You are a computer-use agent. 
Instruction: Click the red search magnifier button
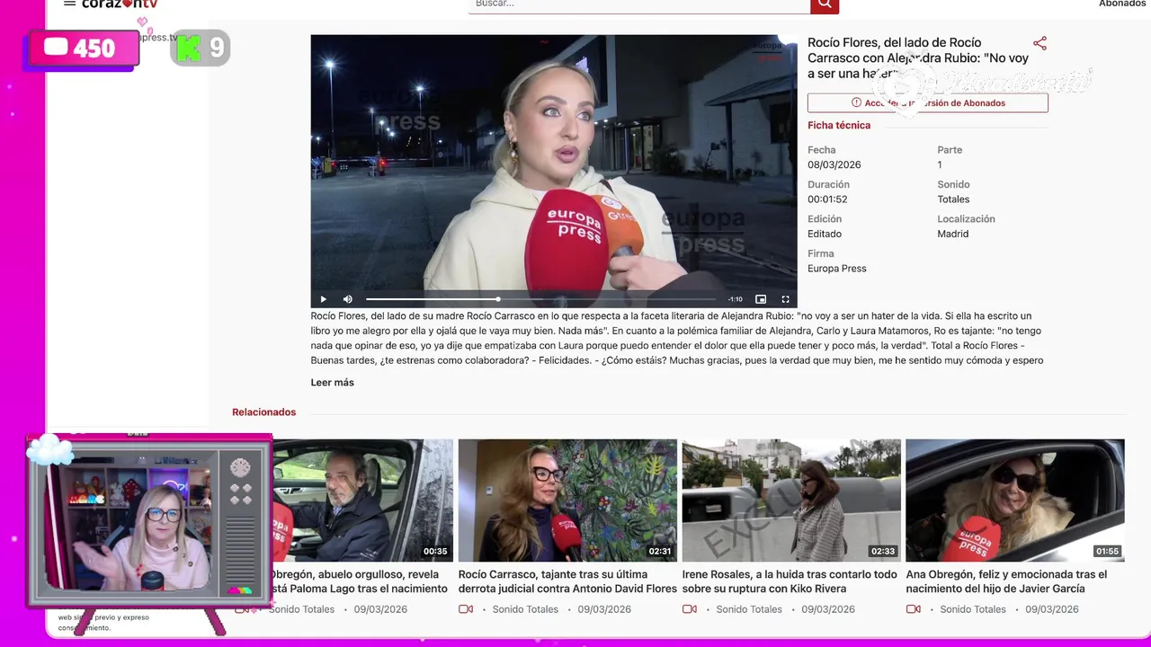point(825,4)
